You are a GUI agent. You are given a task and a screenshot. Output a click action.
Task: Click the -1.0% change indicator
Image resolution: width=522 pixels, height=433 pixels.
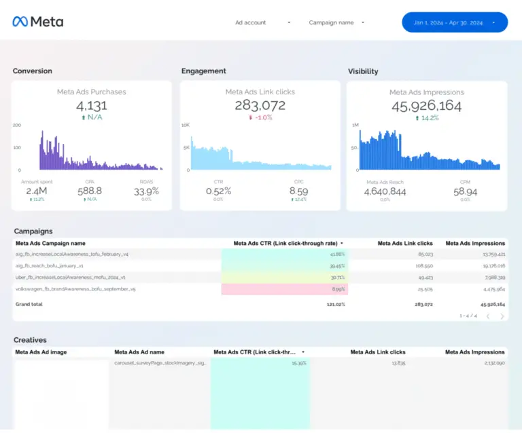coord(260,117)
